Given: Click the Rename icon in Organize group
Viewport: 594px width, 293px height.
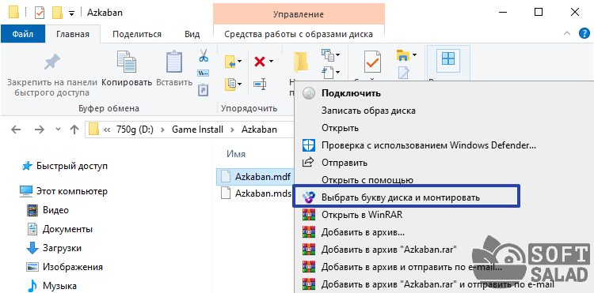Looking at the screenshot, I should (x=260, y=84).
